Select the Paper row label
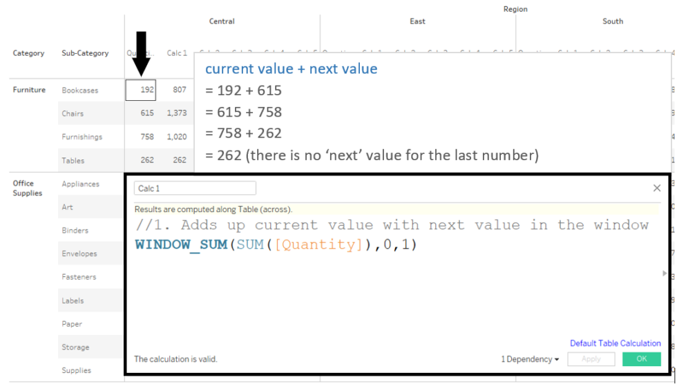Viewport: 677px width, 384px height. pyautogui.click(x=72, y=324)
